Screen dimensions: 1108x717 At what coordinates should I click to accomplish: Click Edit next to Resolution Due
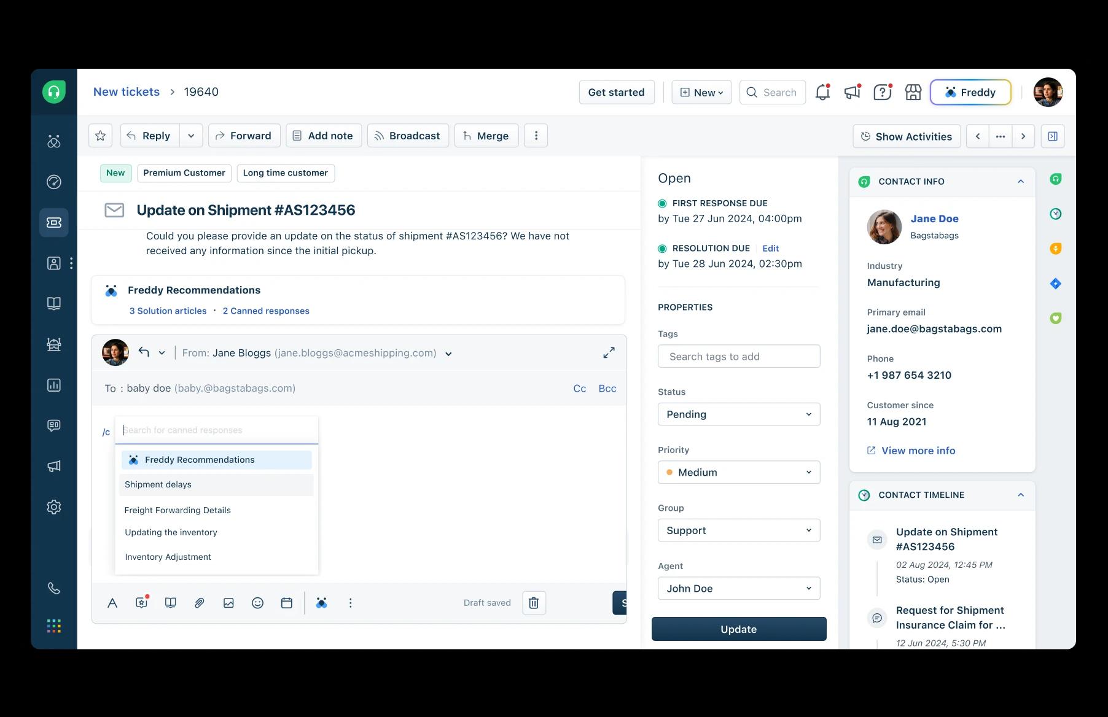point(770,249)
